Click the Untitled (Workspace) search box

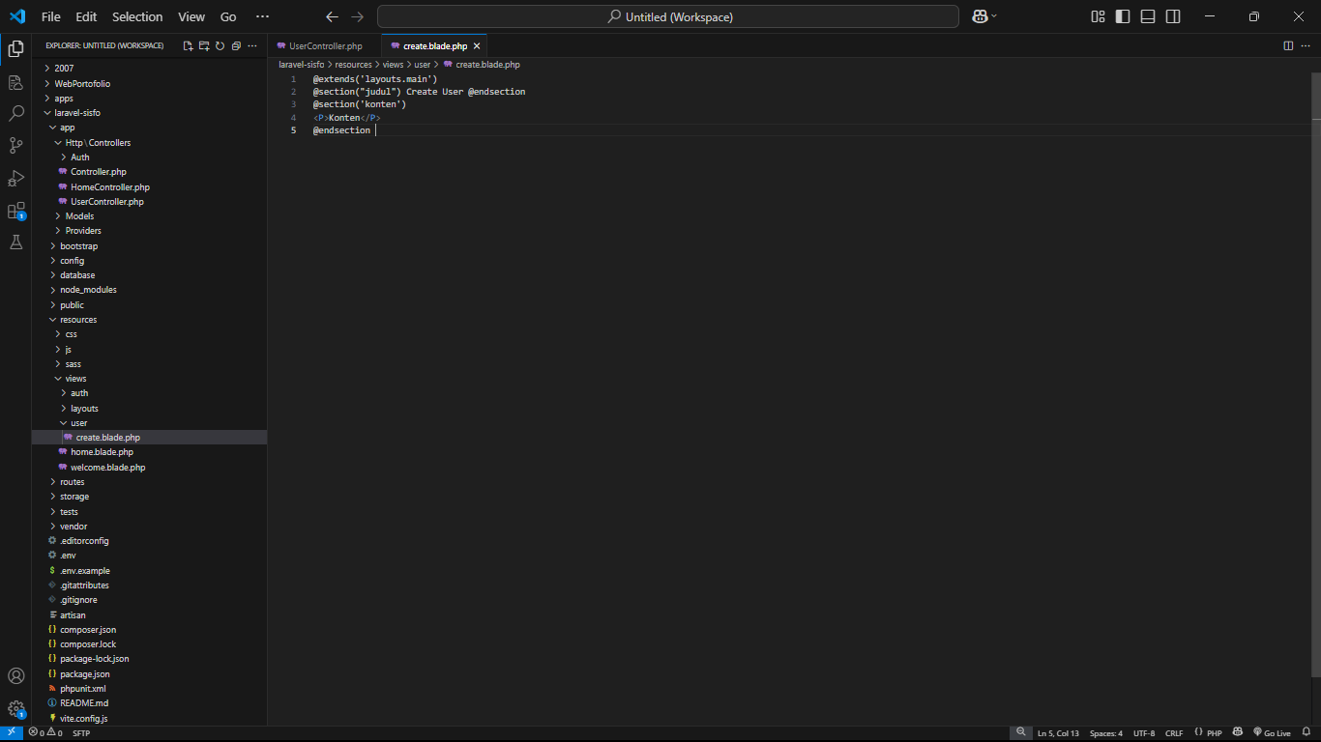tap(668, 16)
